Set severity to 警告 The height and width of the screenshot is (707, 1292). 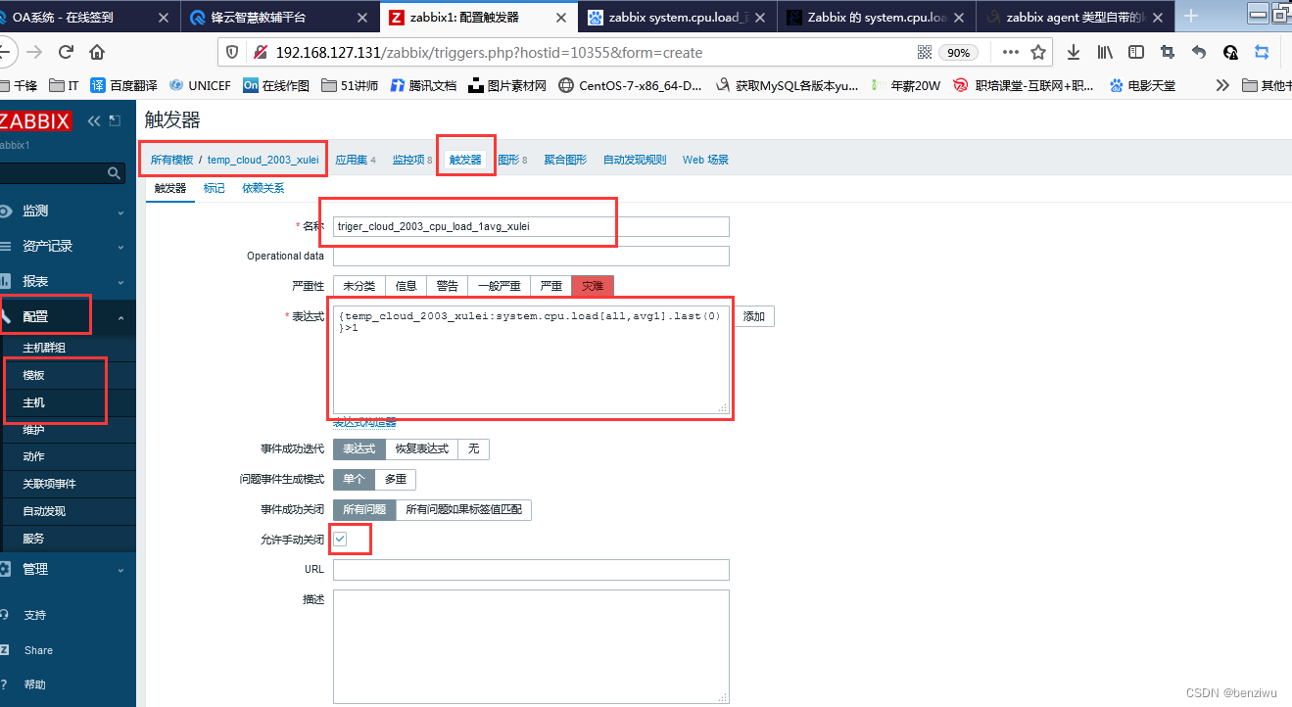click(447, 286)
